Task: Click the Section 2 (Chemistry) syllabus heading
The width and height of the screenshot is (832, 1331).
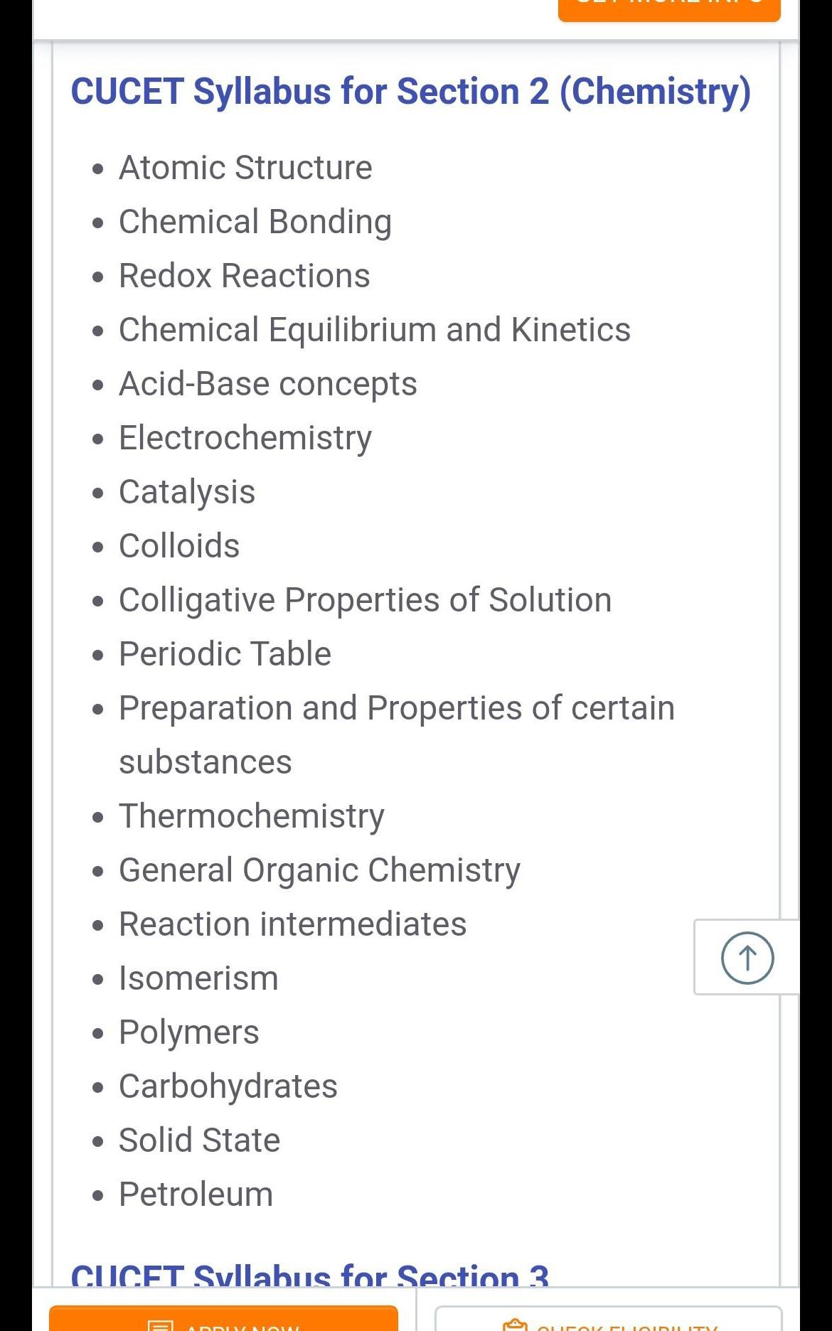Action: (411, 92)
